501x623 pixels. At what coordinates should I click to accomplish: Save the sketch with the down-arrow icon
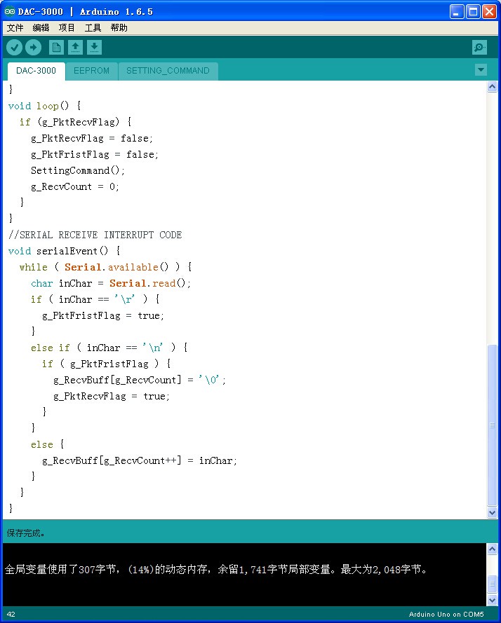point(94,48)
